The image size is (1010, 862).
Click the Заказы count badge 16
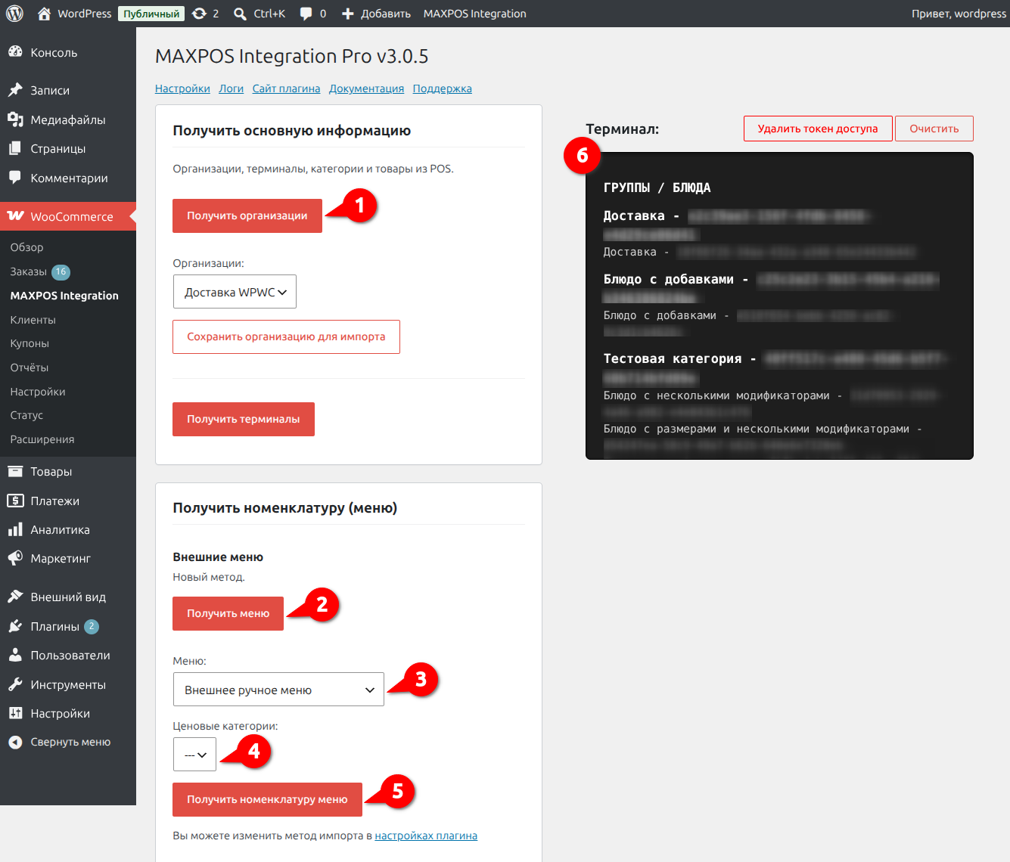[x=61, y=271]
